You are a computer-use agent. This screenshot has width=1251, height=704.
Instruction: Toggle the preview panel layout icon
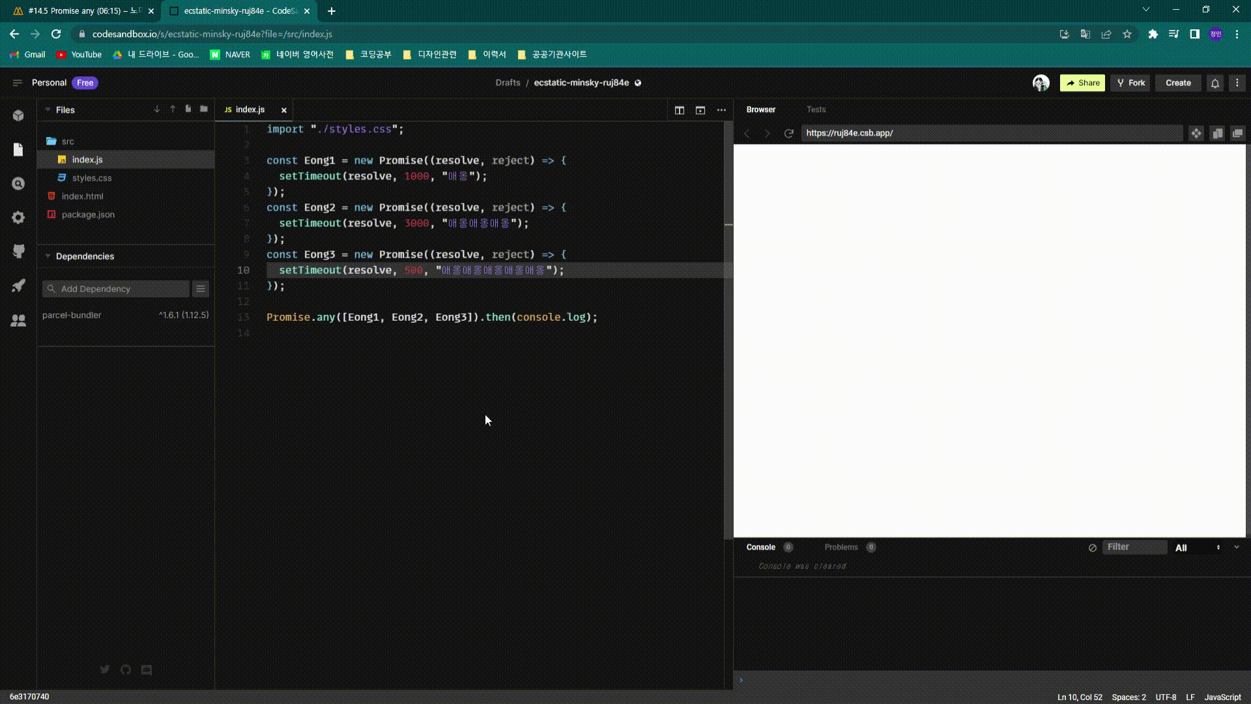(x=700, y=110)
